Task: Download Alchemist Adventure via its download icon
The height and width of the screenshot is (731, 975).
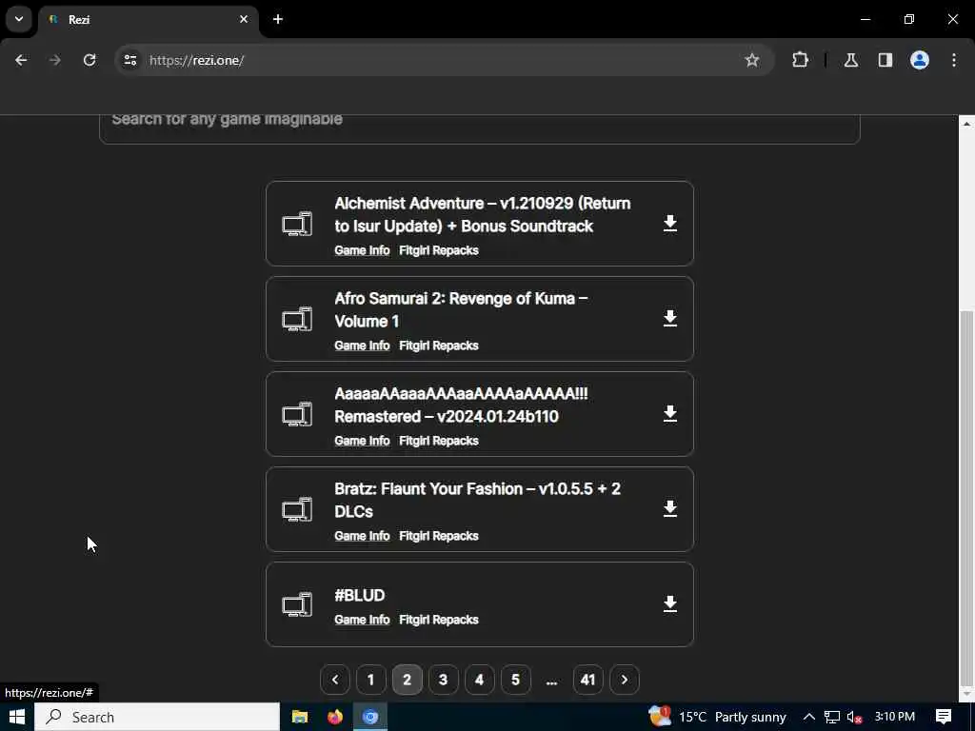Action: [x=669, y=223]
